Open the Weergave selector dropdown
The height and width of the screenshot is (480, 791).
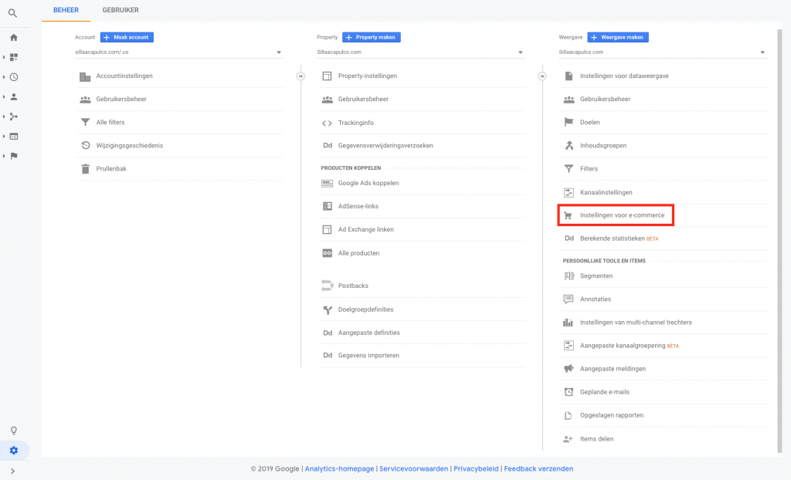click(662, 52)
